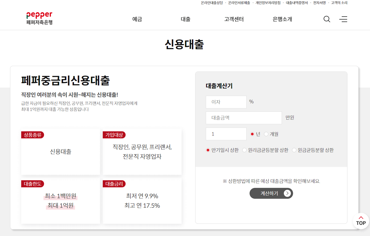Click the 대출금액 loan amount input field
The height and width of the screenshot is (236, 370).
tap(244, 118)
